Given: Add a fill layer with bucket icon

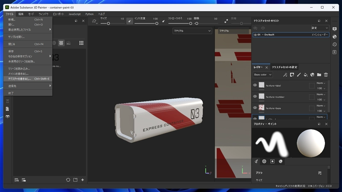Looking at the screenshot, I should 305,75.
